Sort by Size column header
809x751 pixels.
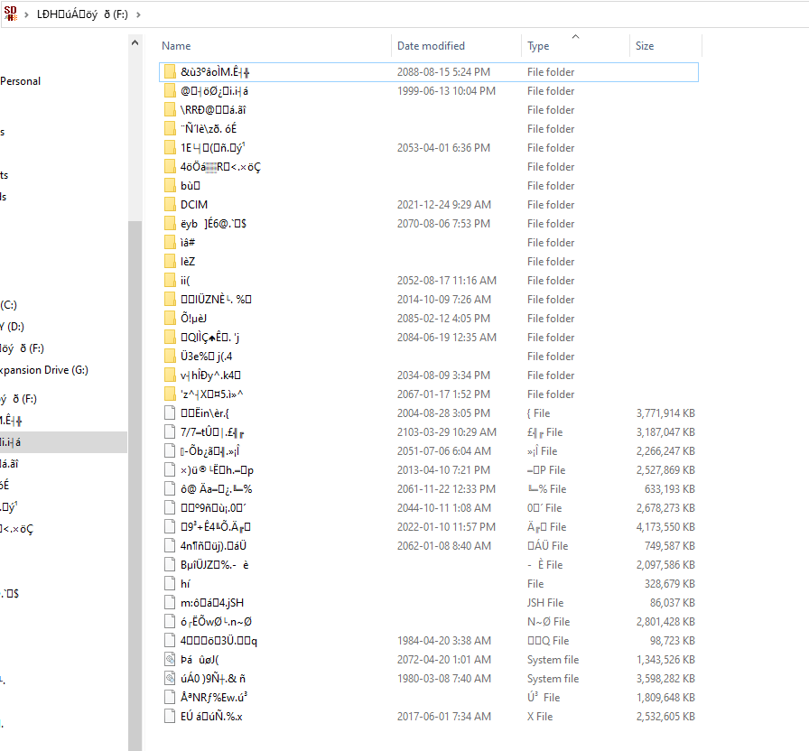pos(645,46)
